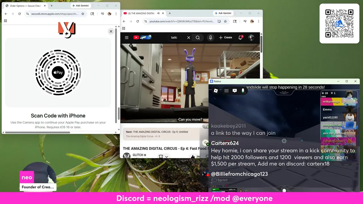
Task: Open YouTube hamburger guide menu
Action: tap(127, 37)
